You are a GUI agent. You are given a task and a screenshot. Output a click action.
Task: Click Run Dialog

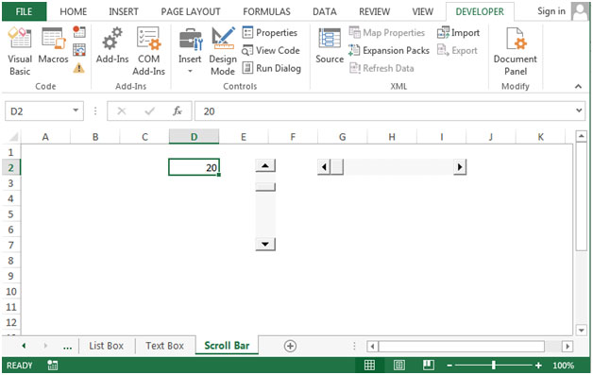point(272,68)
